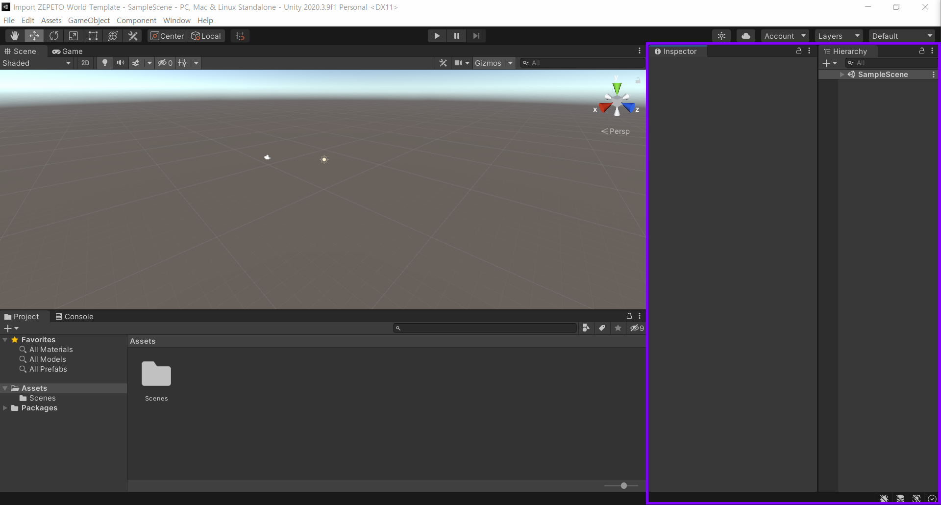Open grid settings dropdown arrow
The height and width of the screenshot is (505, 941).
[196, 63]
